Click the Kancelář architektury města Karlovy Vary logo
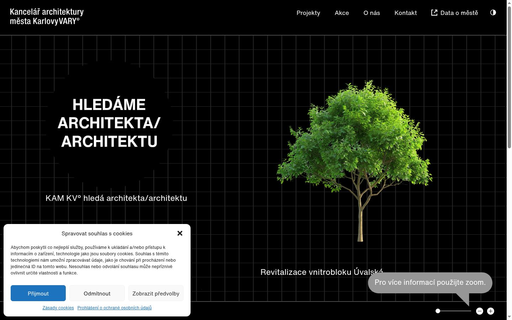512x320 pixels. (x=47, y=17)
